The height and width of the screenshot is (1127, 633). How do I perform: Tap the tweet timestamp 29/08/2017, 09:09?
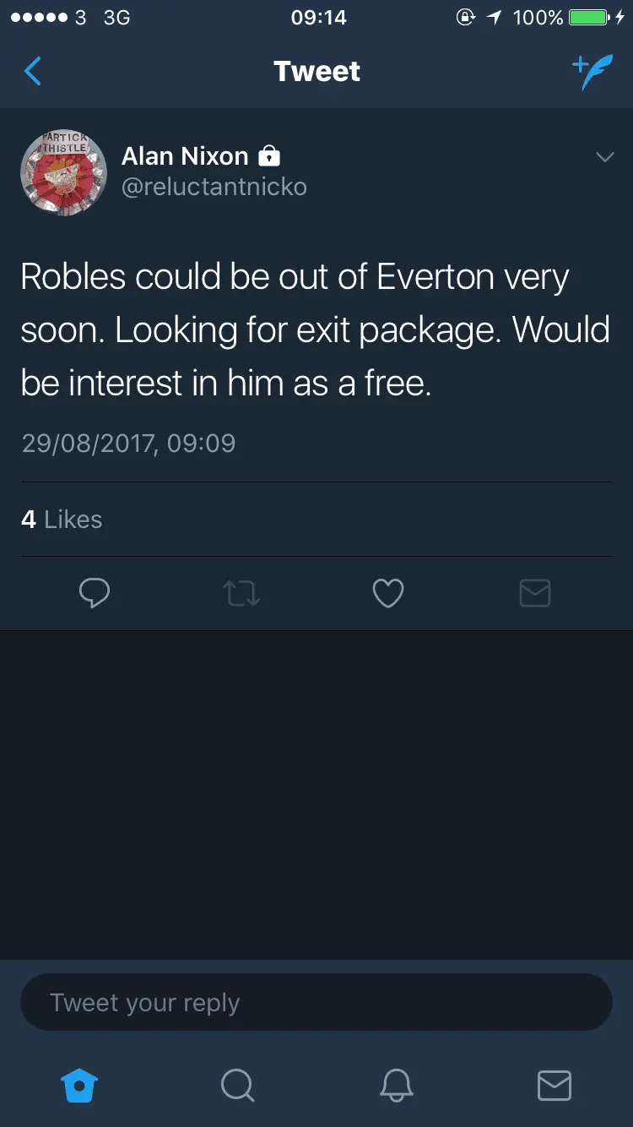(128, 444)
